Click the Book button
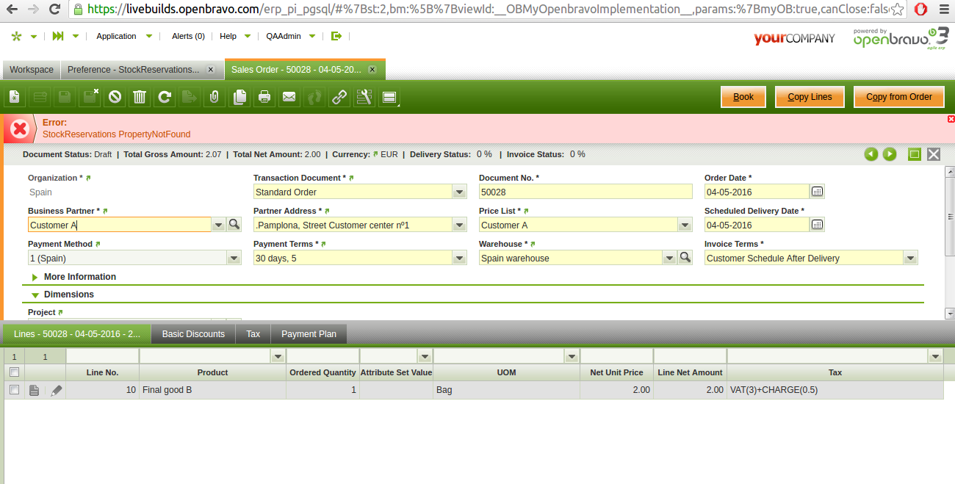 pos(743,97)
